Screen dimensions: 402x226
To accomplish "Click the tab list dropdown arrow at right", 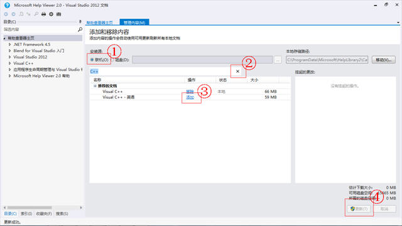I will (398, 23).
